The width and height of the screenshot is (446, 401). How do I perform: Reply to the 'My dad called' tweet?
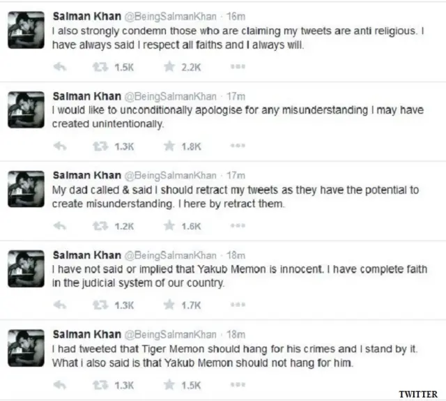59,226
